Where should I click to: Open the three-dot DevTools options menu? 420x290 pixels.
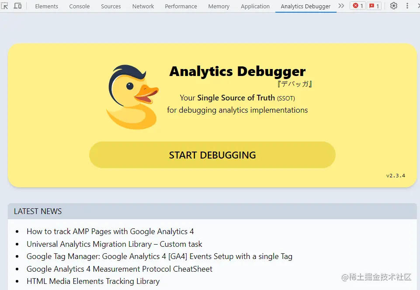coord(407,6)
